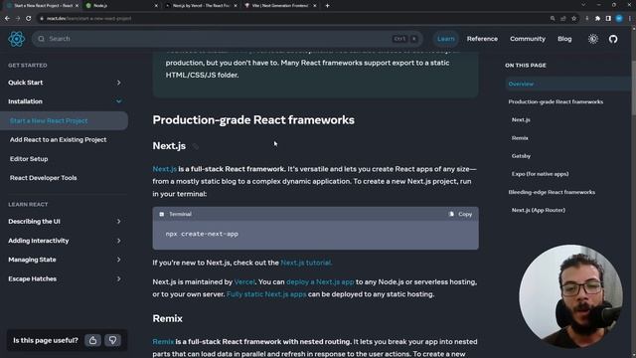The width and height of the screenshot is (636, 358).
Task: Open the browser extensions puzzle icon
Action: pos(597,18)
